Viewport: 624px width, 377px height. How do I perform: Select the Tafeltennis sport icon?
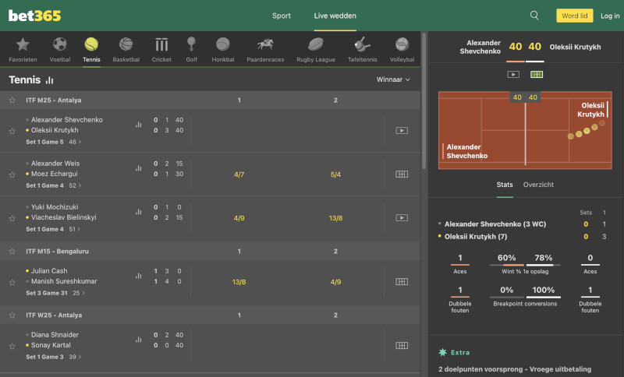(362, 50)
